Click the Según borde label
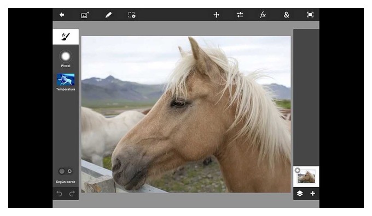 (66, 182)
